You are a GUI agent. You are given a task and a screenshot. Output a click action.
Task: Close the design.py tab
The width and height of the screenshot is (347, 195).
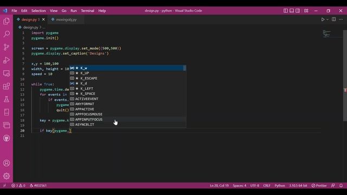(43, 19)
